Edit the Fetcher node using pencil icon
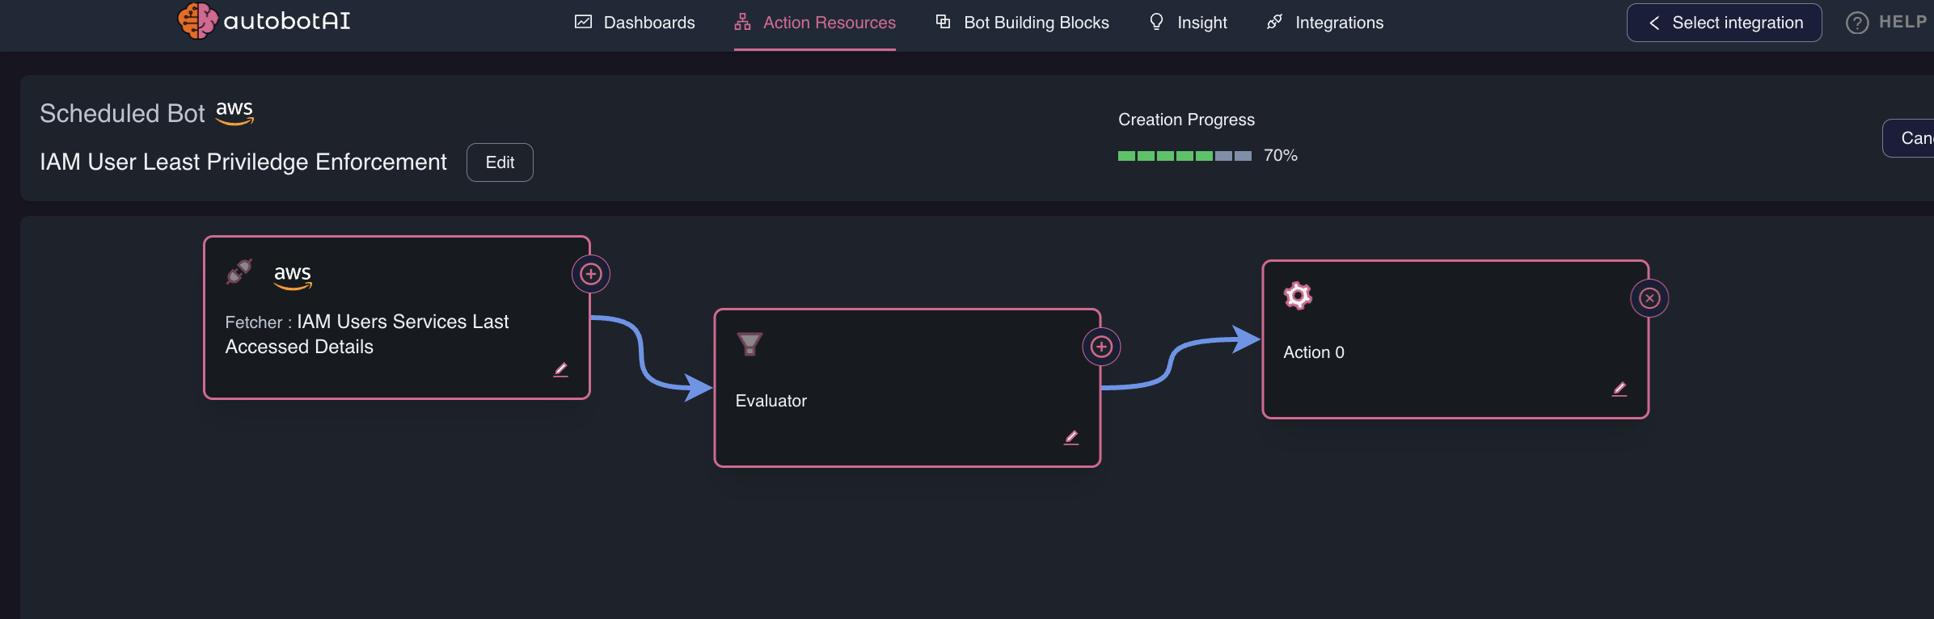Viewport: 1934px width, 619px height. 560,369
